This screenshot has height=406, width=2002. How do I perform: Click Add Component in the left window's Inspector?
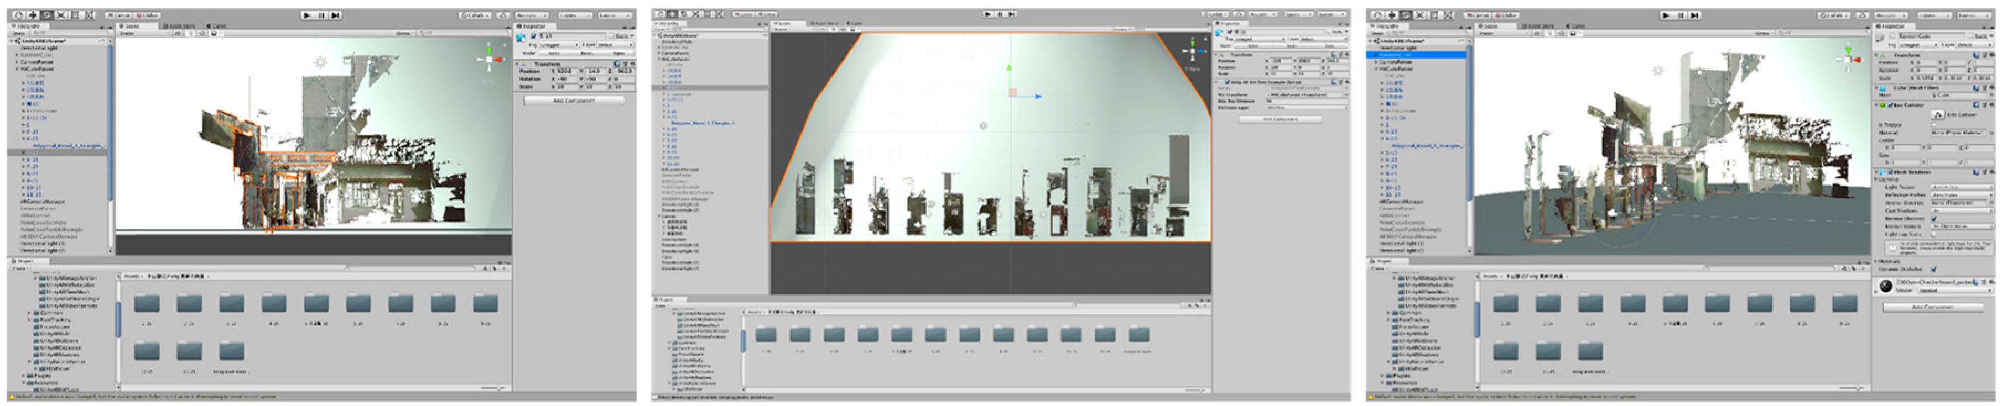(x=574, y=101)
